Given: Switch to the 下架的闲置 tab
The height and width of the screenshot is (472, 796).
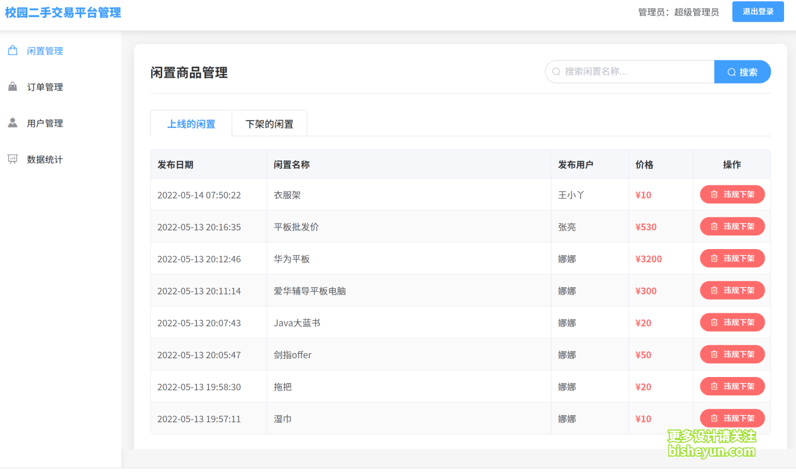Looking at the screenshot, I should point(270,123).
